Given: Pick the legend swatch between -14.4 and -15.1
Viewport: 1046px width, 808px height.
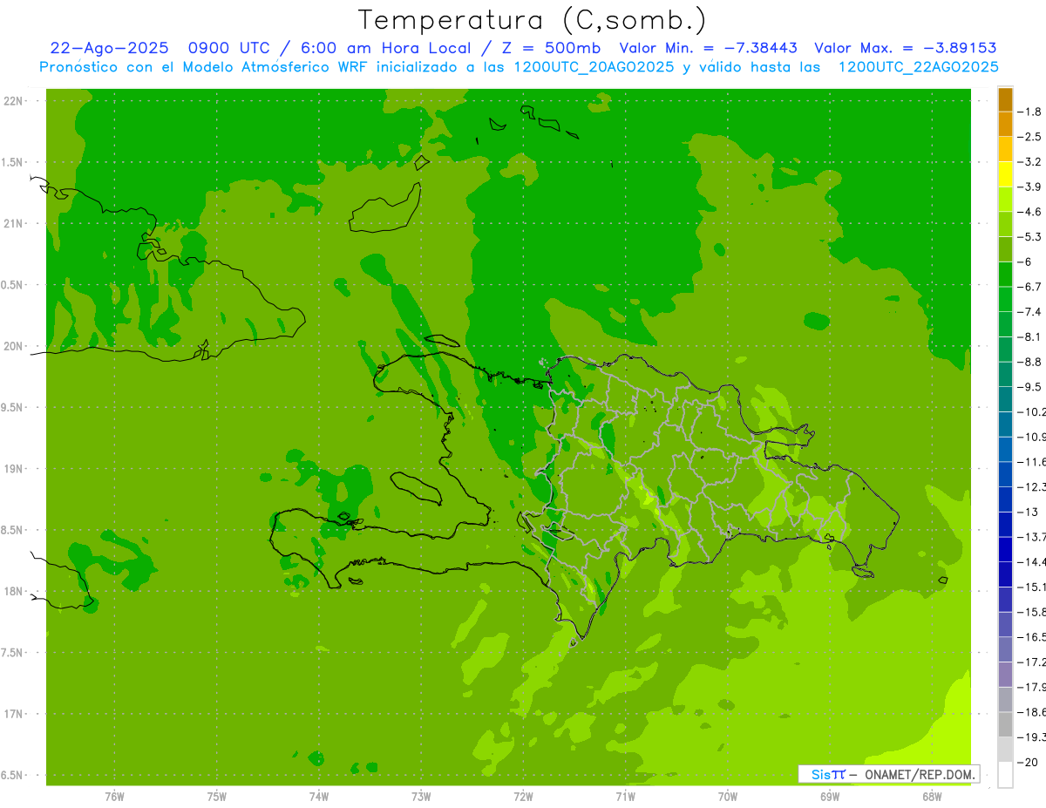Looking at the screenshot, I should tap(1005, 574).
